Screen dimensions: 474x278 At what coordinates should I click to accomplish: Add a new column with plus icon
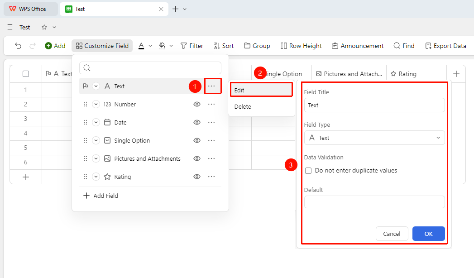click(456, 74)
